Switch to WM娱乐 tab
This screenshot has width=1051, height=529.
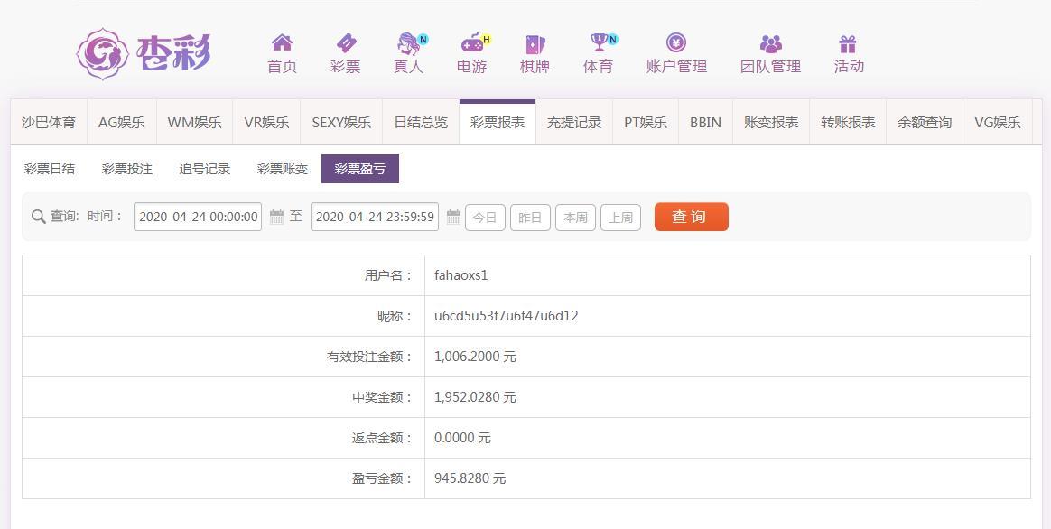(194, 123)
